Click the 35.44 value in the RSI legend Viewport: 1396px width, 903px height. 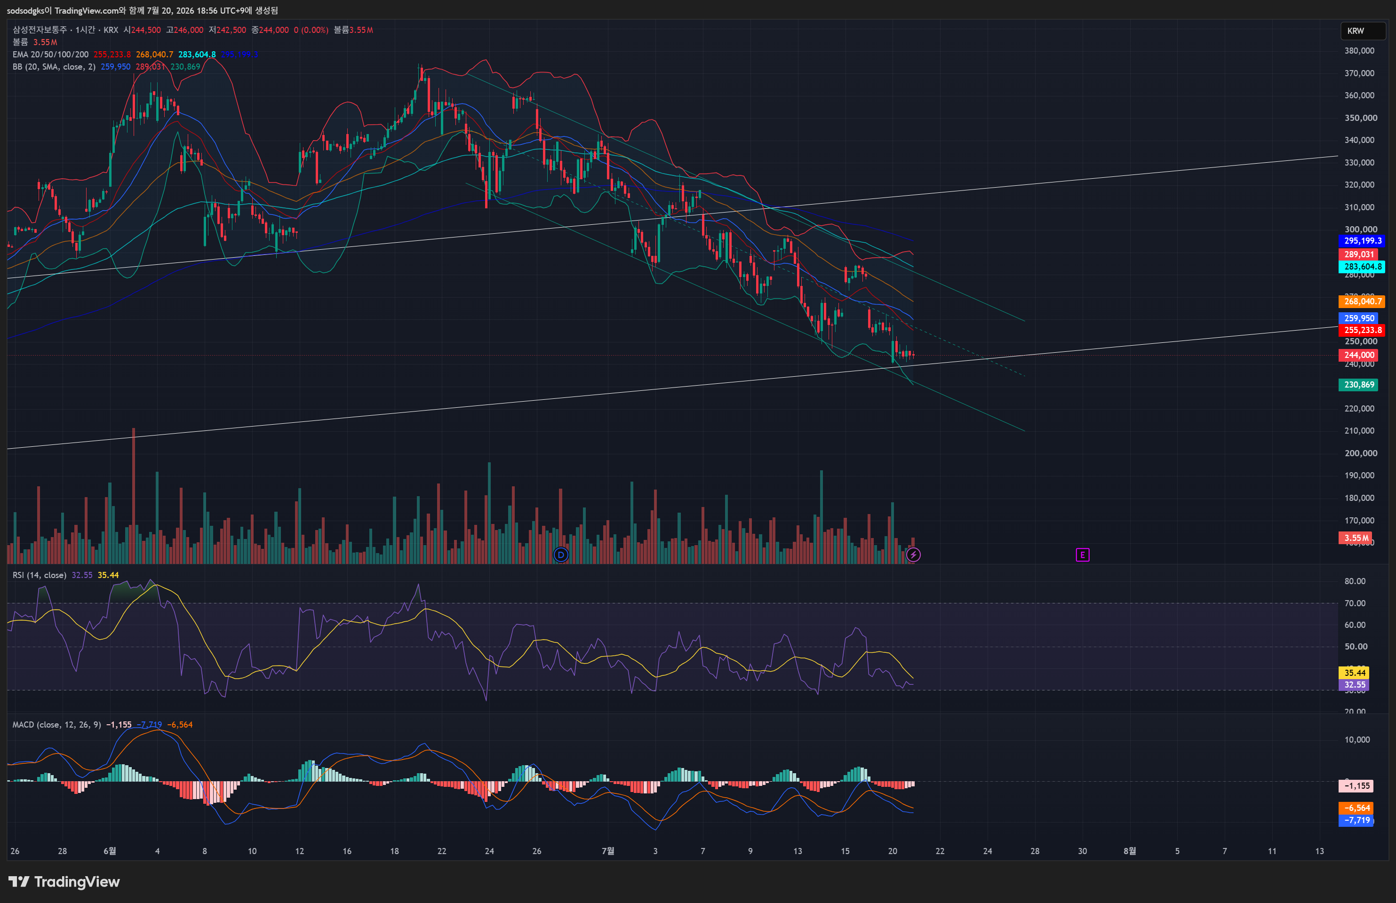point(108,575)
